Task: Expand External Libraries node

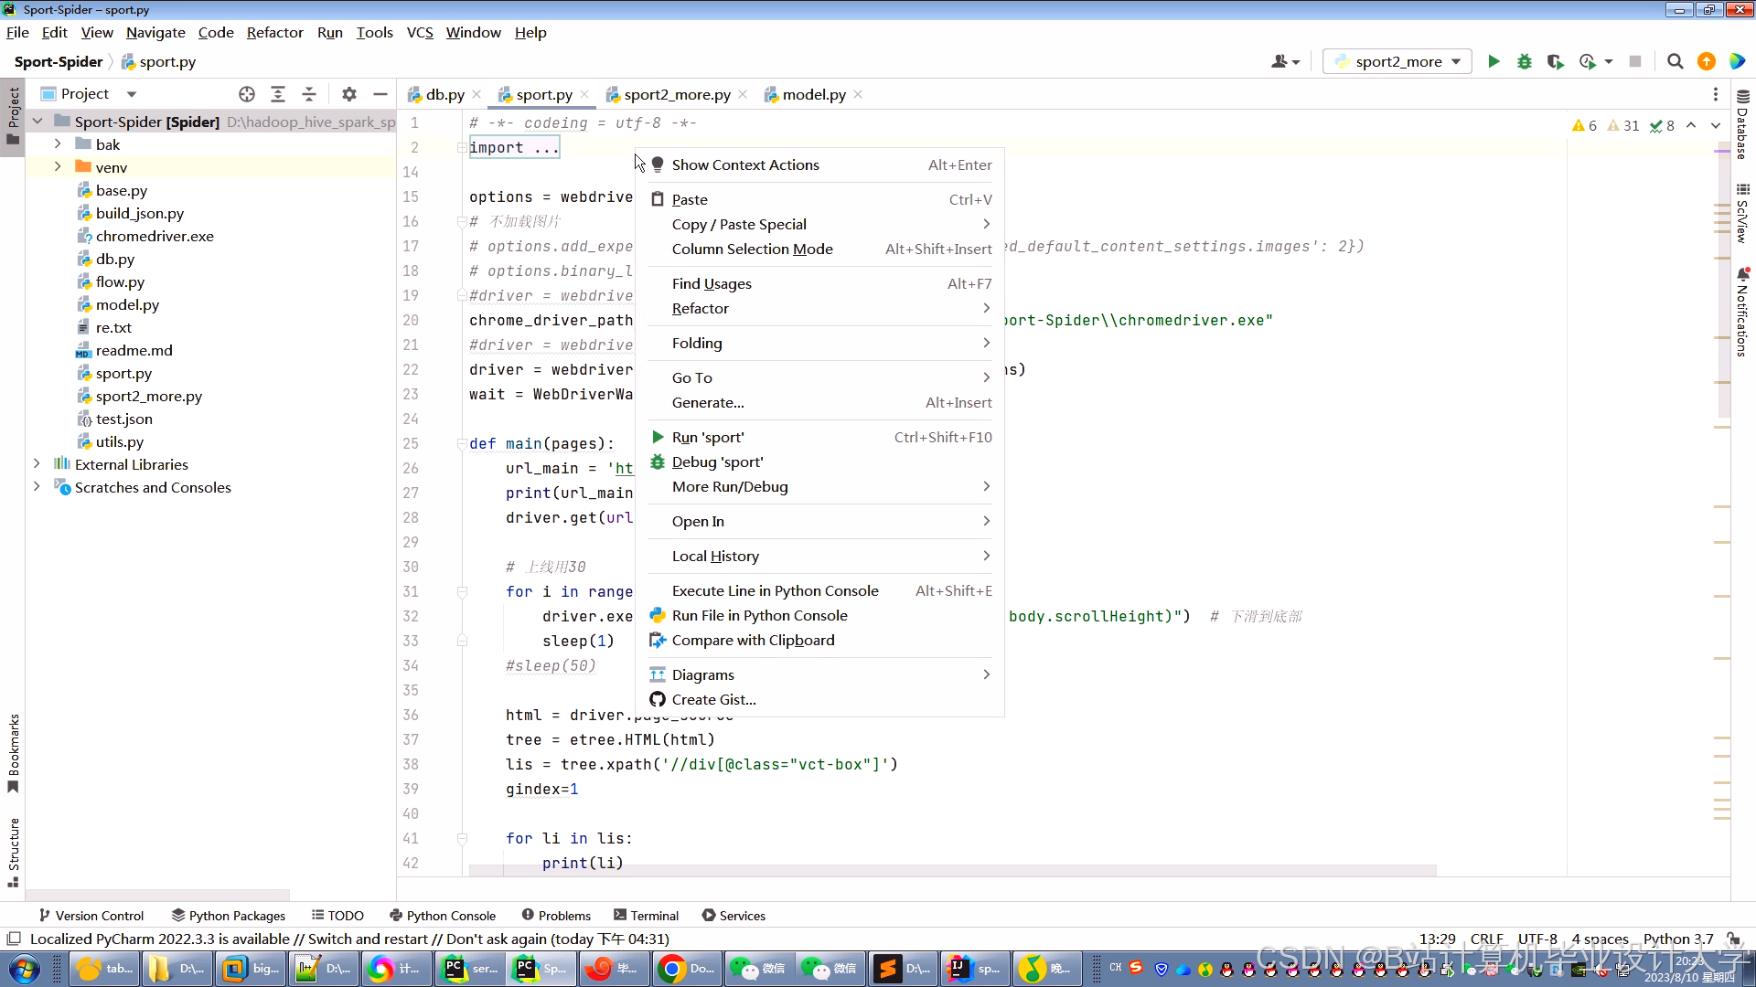Action: 37,464
